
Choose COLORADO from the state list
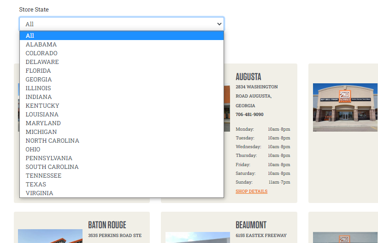tap(122, 53)
